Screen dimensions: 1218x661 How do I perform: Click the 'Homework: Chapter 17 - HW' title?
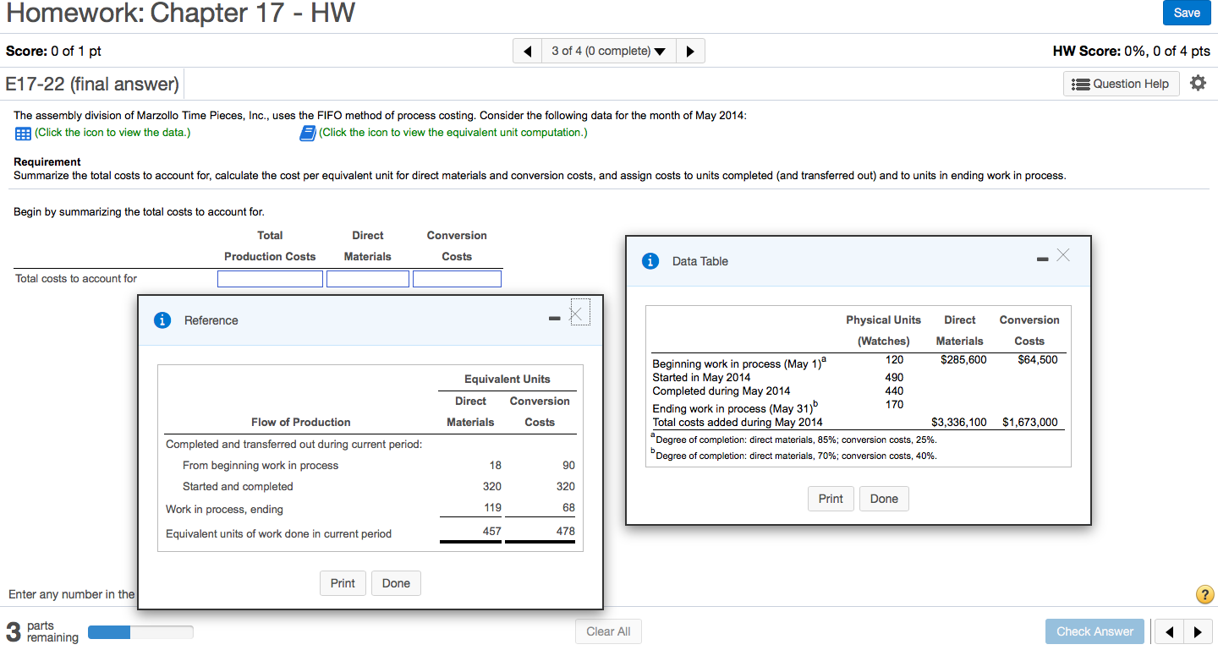click(x=180, y=14)
